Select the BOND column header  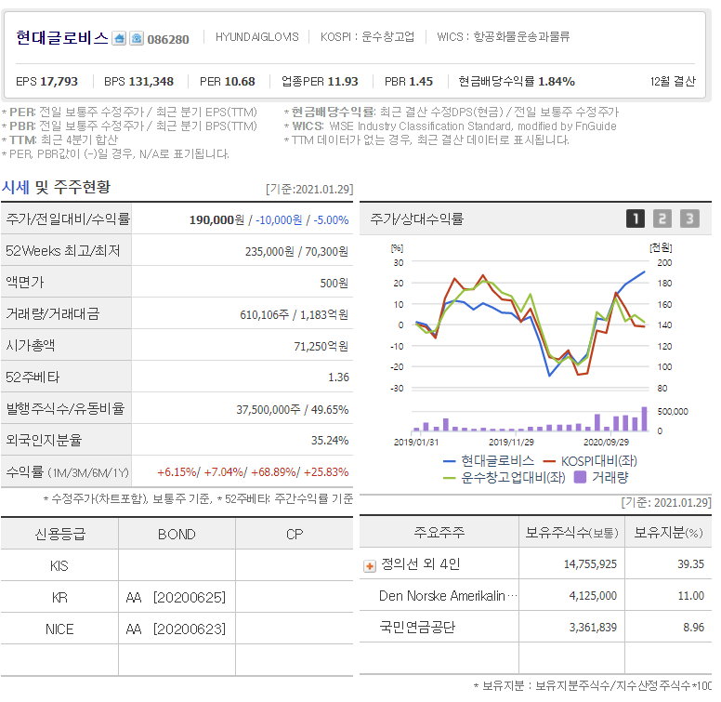point(177,534)
